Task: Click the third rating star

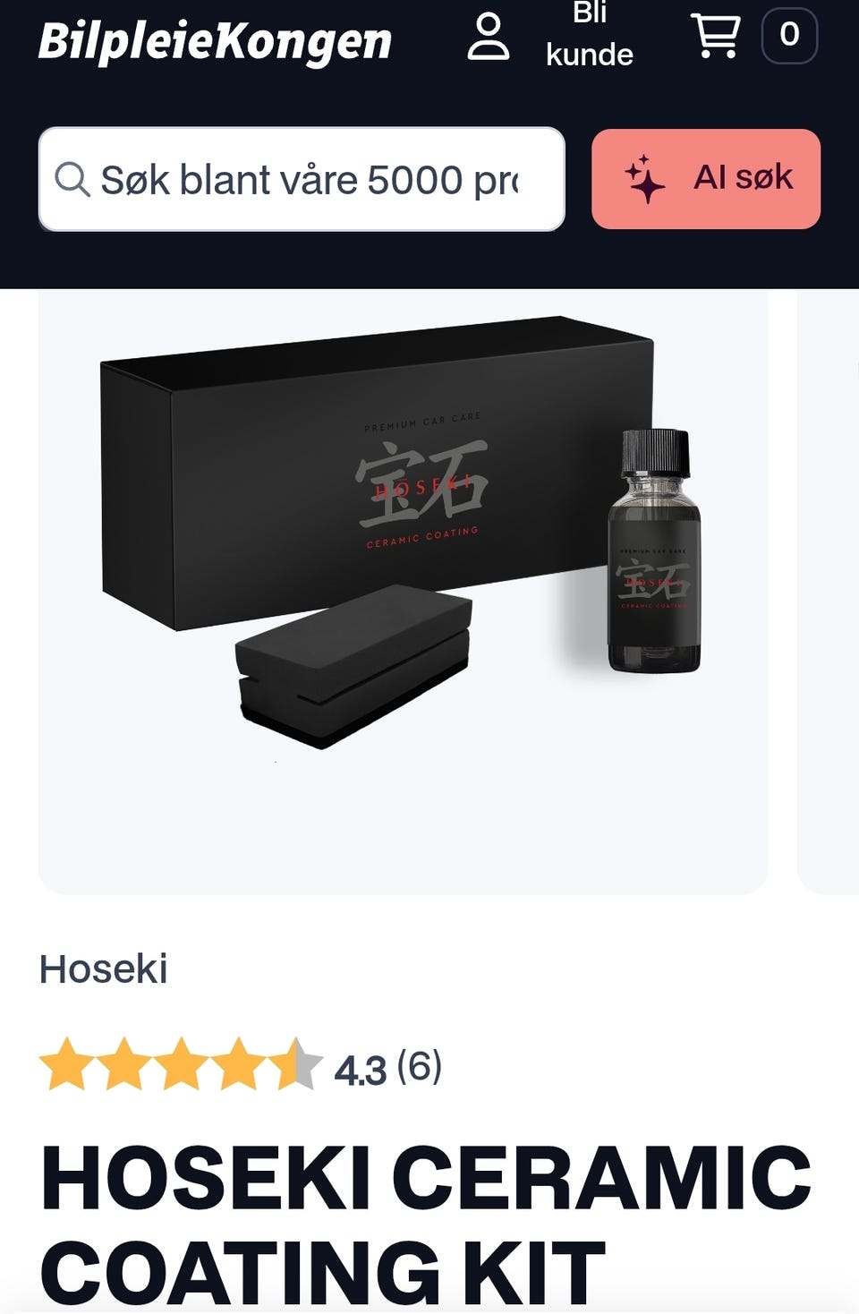Action: pos(182,1063)
